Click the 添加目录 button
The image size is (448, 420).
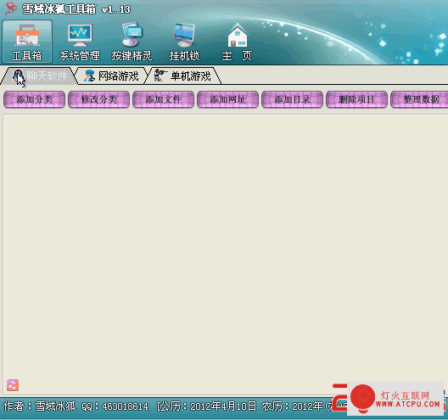coord(292,99)
